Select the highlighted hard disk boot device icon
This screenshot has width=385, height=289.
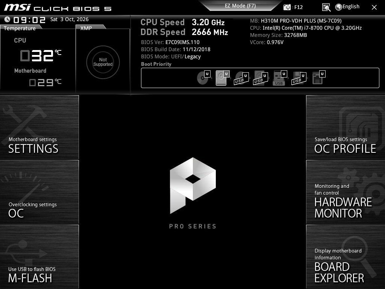tap(223, 78)
